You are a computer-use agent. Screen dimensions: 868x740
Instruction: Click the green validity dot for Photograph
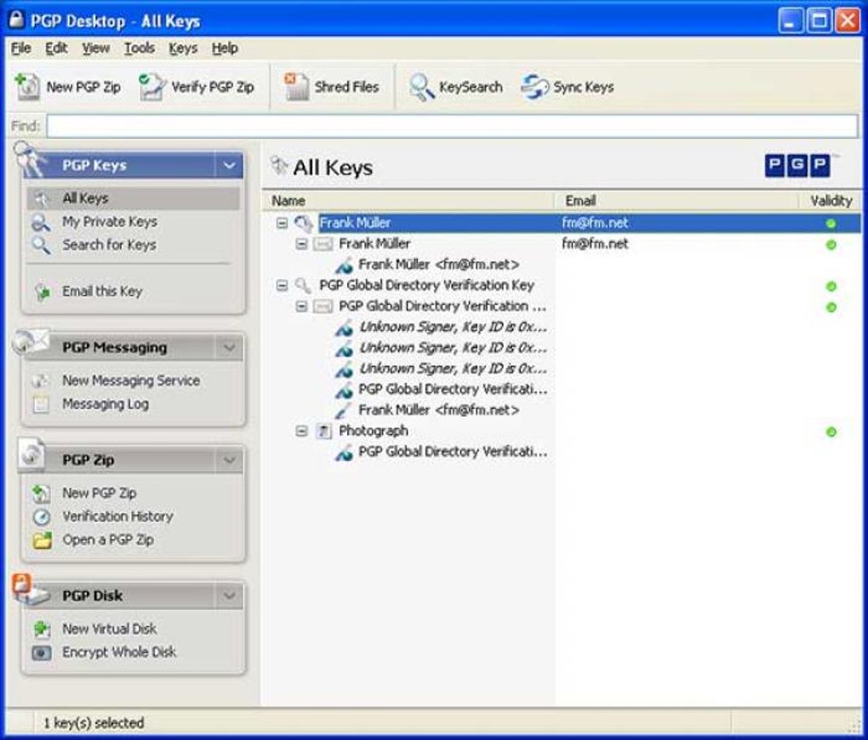click(831, 432)
